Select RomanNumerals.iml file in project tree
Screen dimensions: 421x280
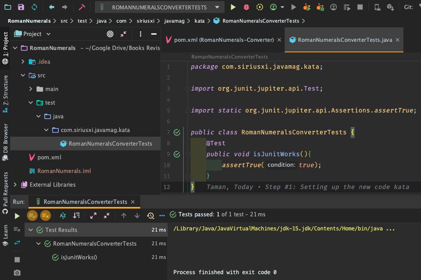pyautogui.click(x=64, y=171)
